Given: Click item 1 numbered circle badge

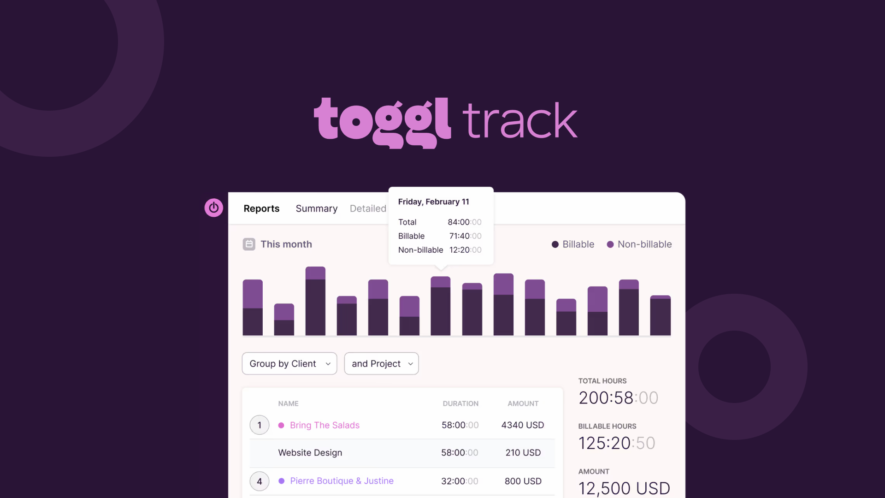Looking at the screenshot, I should [x=260, y=424].
